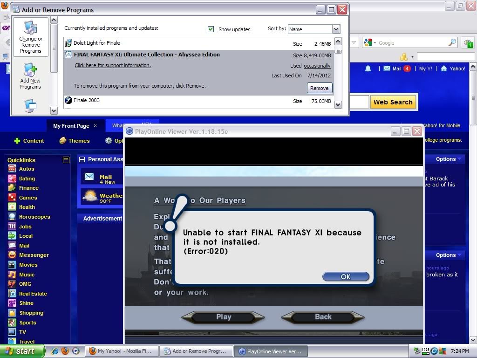Open the support information link
This screenshot has width=477, height=358.
pos(113,65)
